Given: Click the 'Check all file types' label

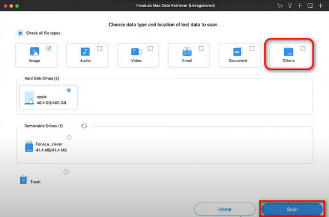Looking at the screenshot, I should (43, 33).
